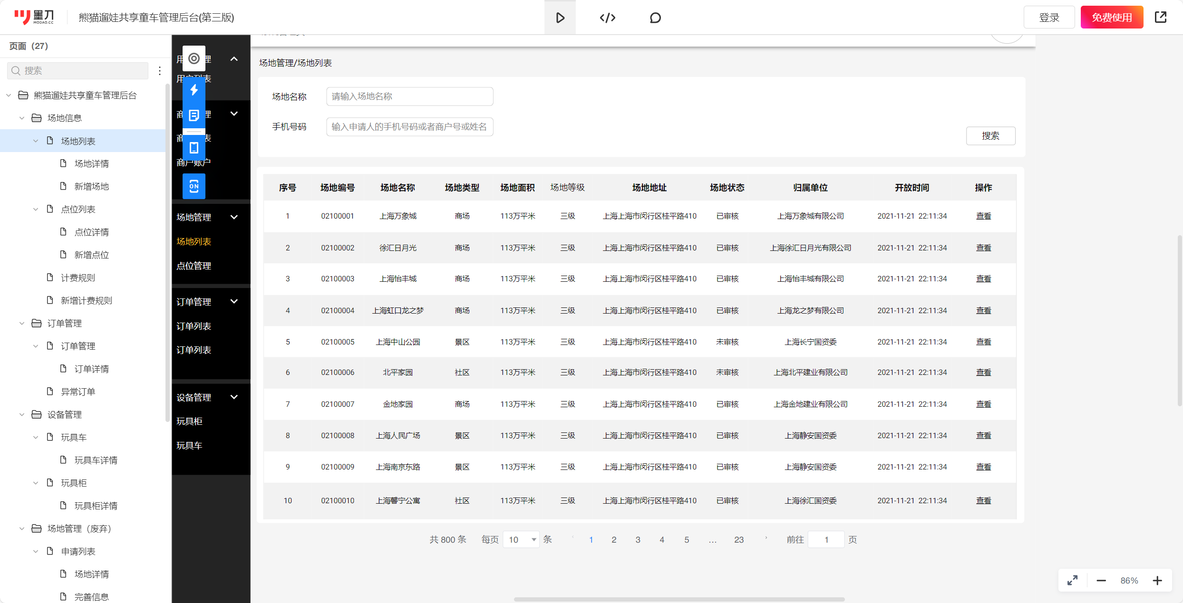1183x603 pixels.
Task: Click the mobile device icon
Action: (x=194, y=148)
